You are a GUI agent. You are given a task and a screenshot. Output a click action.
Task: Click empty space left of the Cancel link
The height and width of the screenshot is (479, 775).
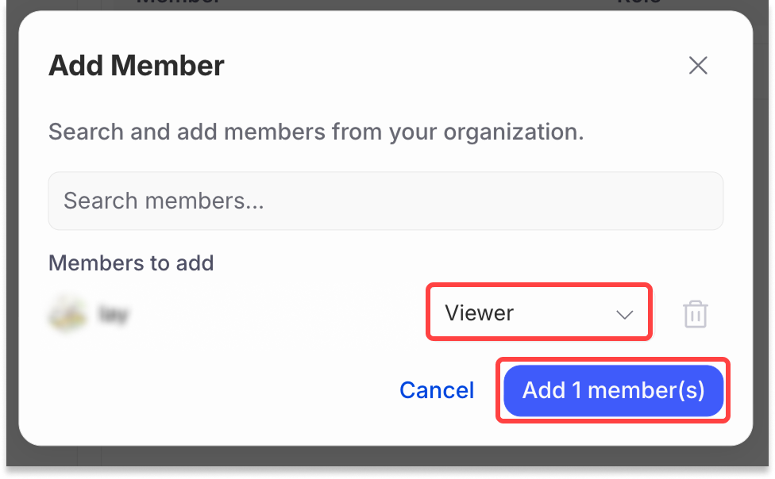click(238, 390)
